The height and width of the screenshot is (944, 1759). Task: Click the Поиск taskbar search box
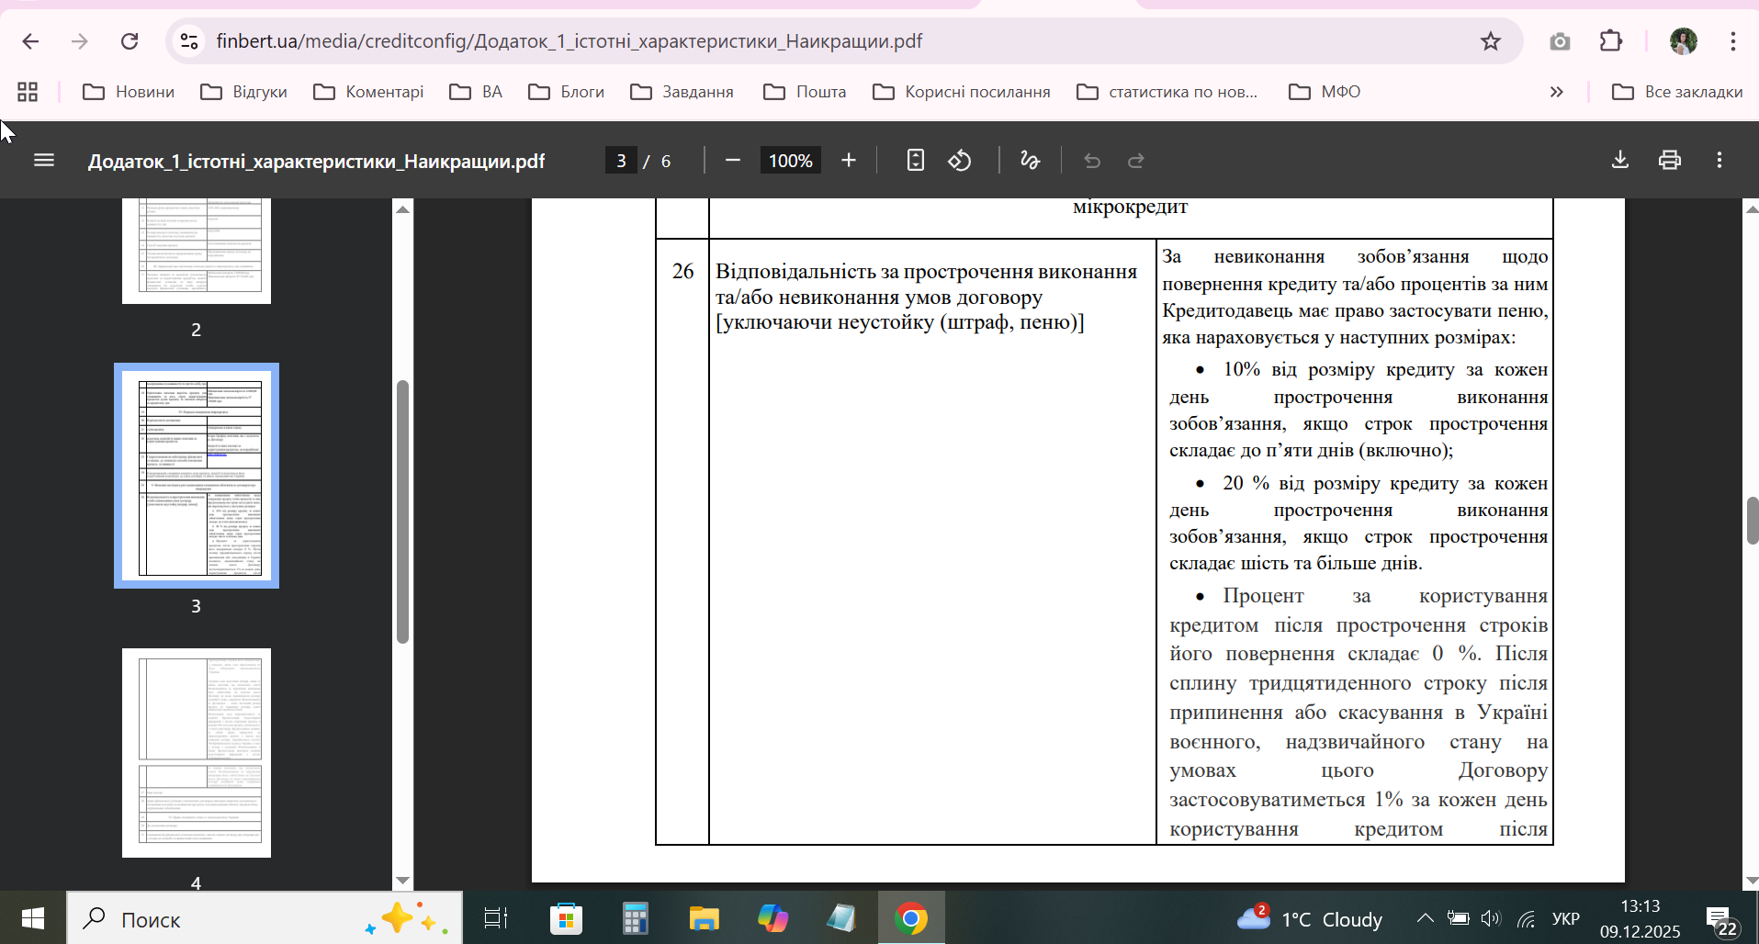pos(265,918)
